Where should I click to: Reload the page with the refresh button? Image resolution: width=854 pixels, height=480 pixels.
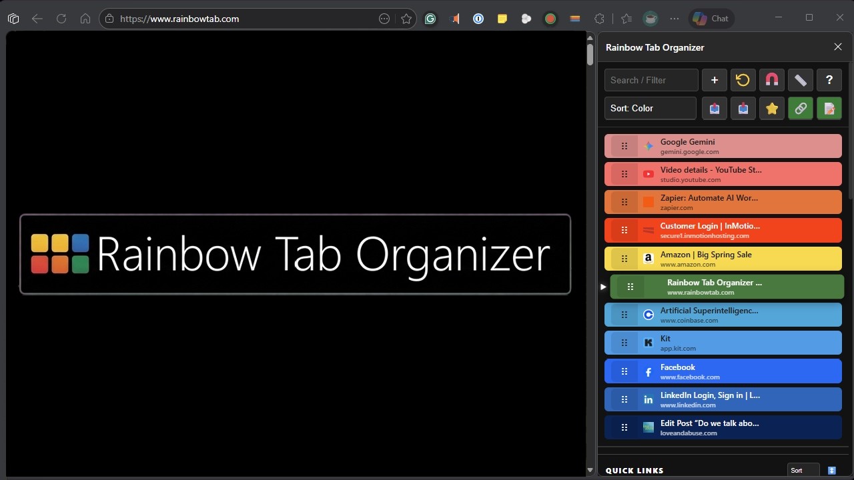click(x=61, y=19)
